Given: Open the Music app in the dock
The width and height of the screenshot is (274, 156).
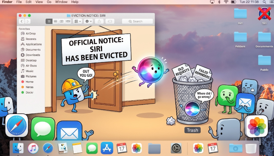Looking at the screenshot, I should pyautogui.click(x=33, y=148).
